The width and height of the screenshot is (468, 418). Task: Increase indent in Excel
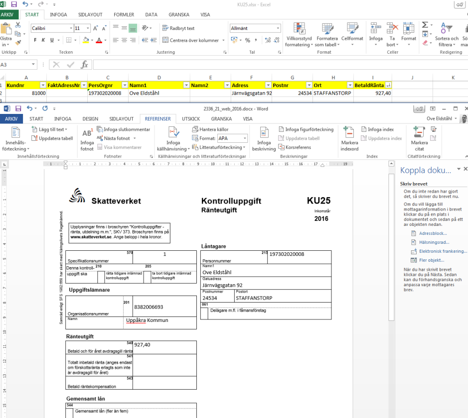[x=154, y=40]
